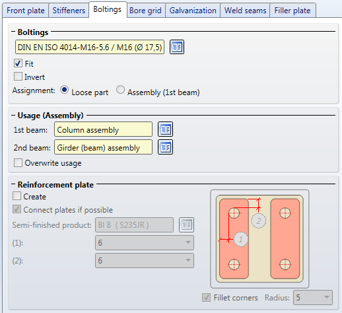
Task: Enable the Invert checkbox
Action: point(18,77)
